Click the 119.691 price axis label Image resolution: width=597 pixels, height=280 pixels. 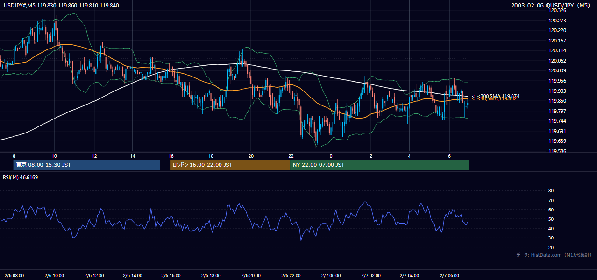(x=558, y=131)
